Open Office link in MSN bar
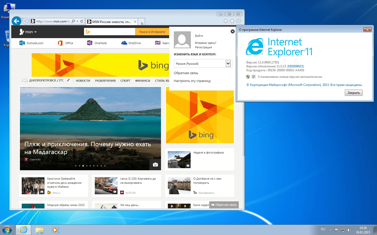 65,43
